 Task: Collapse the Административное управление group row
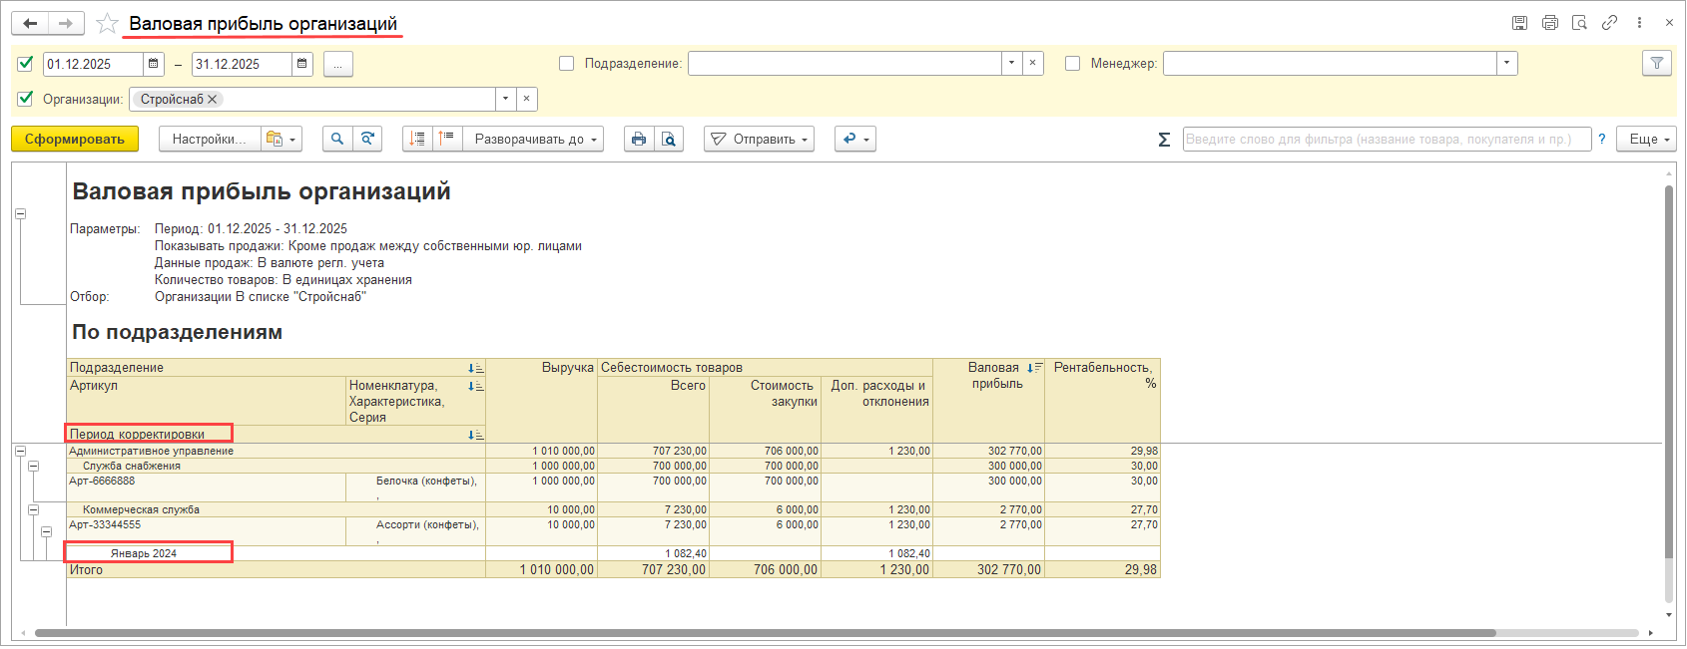coord(20,452)
